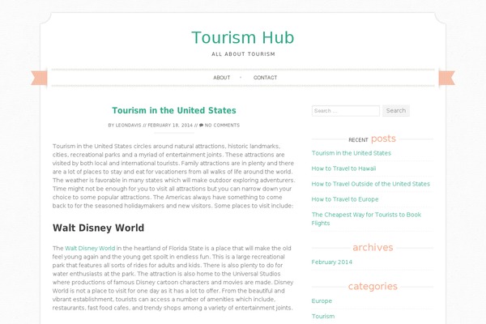Viewport: 486px width, 324px height.
Task: Click the Search button
Action: (x=396, y=111)
